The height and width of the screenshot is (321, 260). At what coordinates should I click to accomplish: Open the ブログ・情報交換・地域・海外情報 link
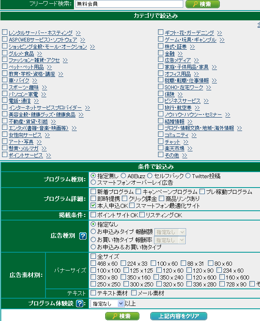(199, 128)
